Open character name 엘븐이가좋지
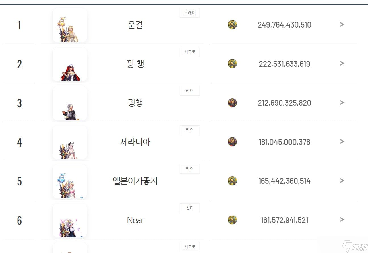 pyautogui.click(x=135, y=181)
